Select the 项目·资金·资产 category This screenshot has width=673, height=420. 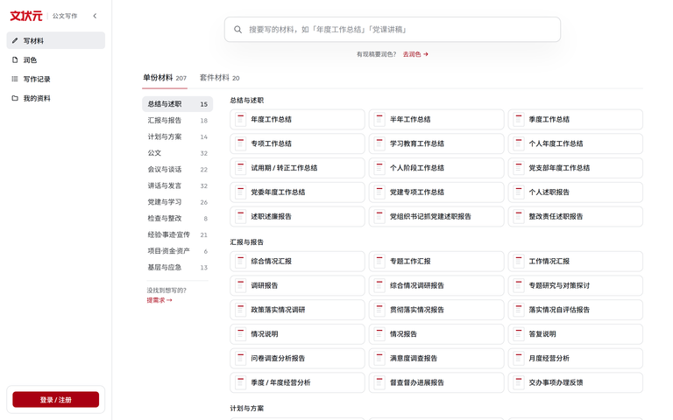pyautogui.click(x=177, y=251)
